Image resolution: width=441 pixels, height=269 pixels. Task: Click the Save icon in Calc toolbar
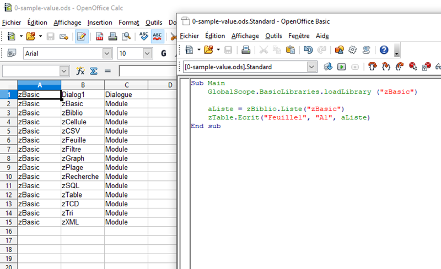click(50, 36)
